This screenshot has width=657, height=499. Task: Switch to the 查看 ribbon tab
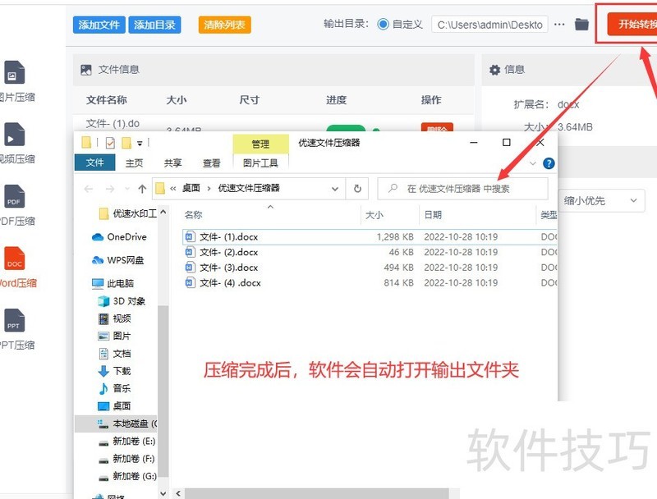coord(211,163)
